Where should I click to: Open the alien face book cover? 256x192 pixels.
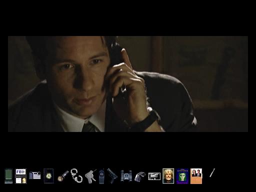(182, 176)
